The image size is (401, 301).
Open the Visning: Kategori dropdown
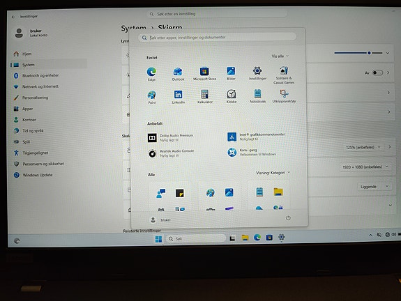click(273, 173)
